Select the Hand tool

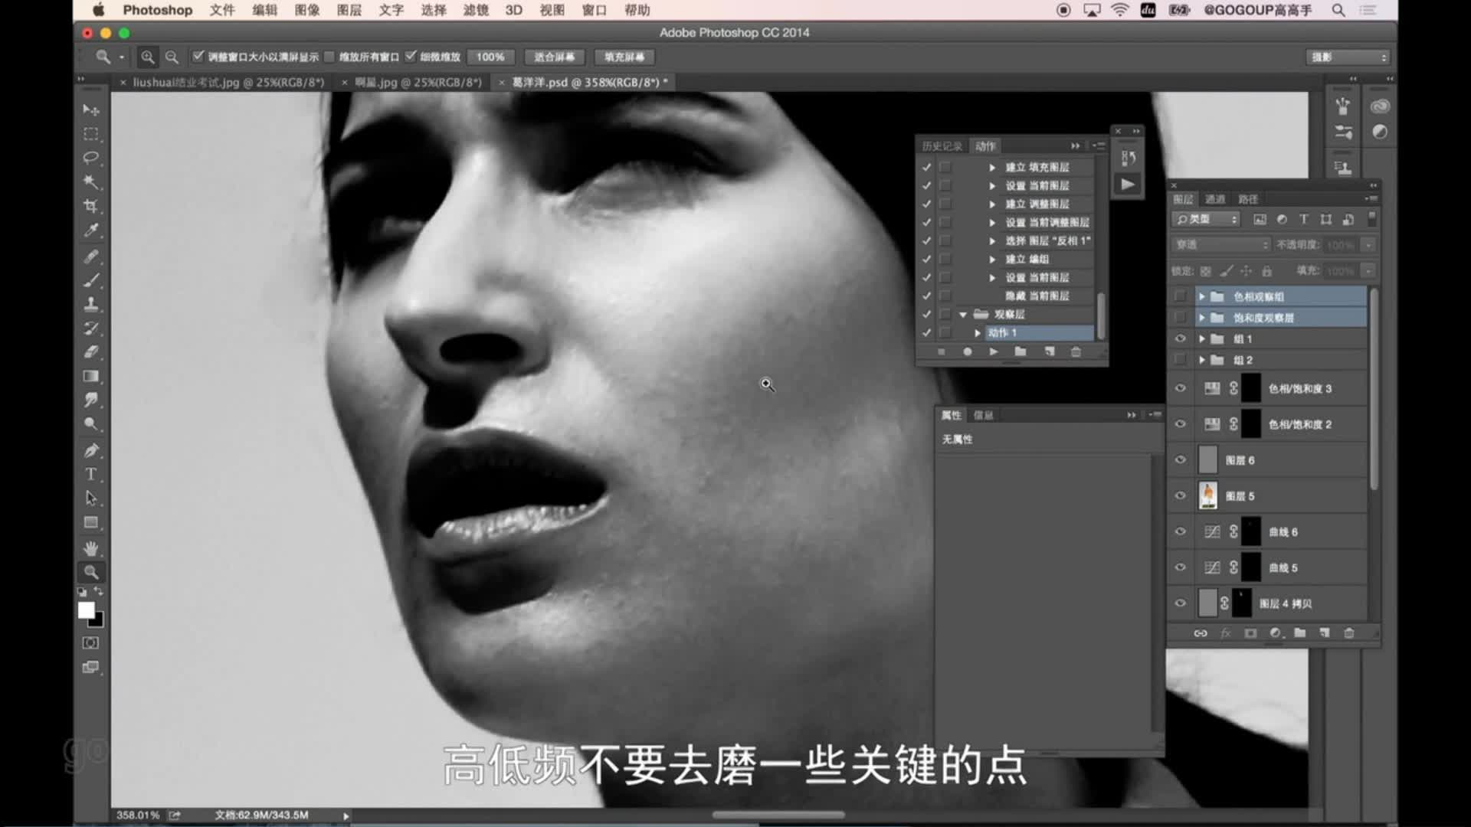pos(91,548)
